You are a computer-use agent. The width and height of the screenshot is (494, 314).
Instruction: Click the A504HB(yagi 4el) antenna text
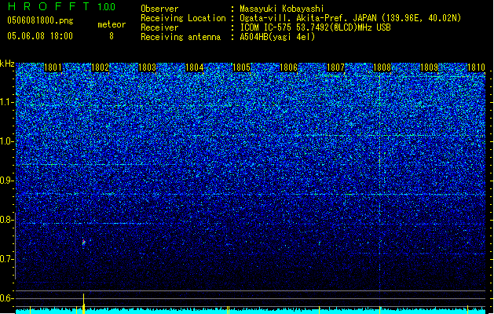pyautogui.click(x=277, y=37)
